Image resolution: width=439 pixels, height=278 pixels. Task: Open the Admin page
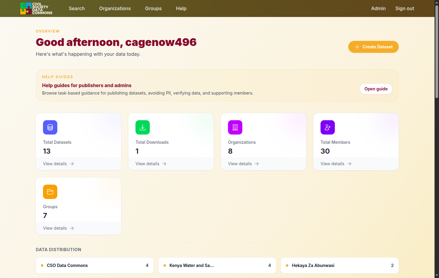[x=378, y=8]
